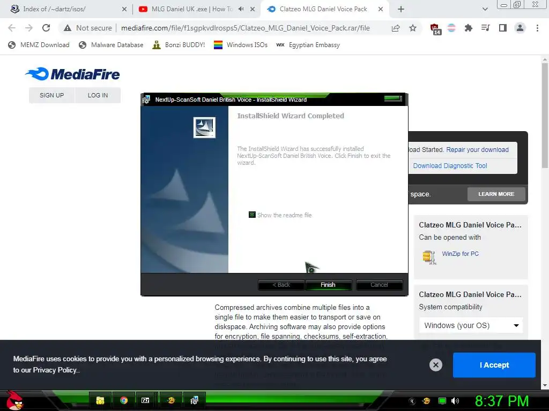Click the Chrome taskbar icon

point(124,400)
